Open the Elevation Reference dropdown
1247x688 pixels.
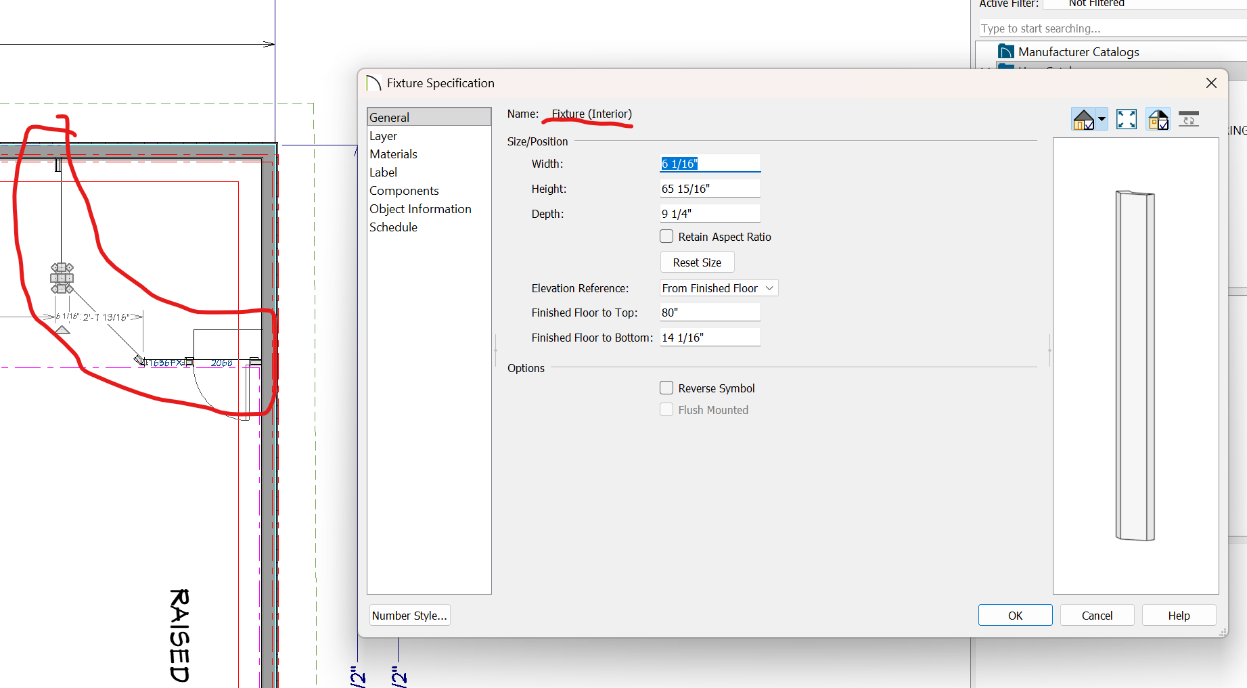pyautogui.click(x=718, y=288)
